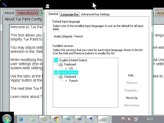Select the French keyboard layout entry
The image size is (164, 123).
74,81
